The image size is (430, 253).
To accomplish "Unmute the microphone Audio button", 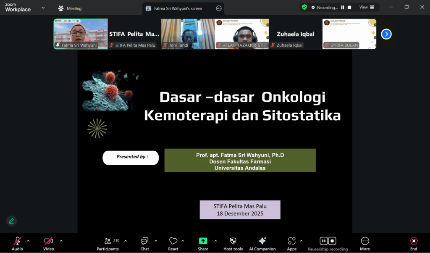I will point(17,243).
